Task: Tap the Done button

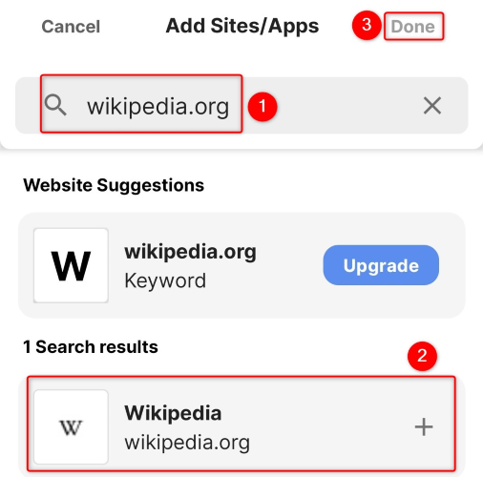Action: (x=413, y=26)
